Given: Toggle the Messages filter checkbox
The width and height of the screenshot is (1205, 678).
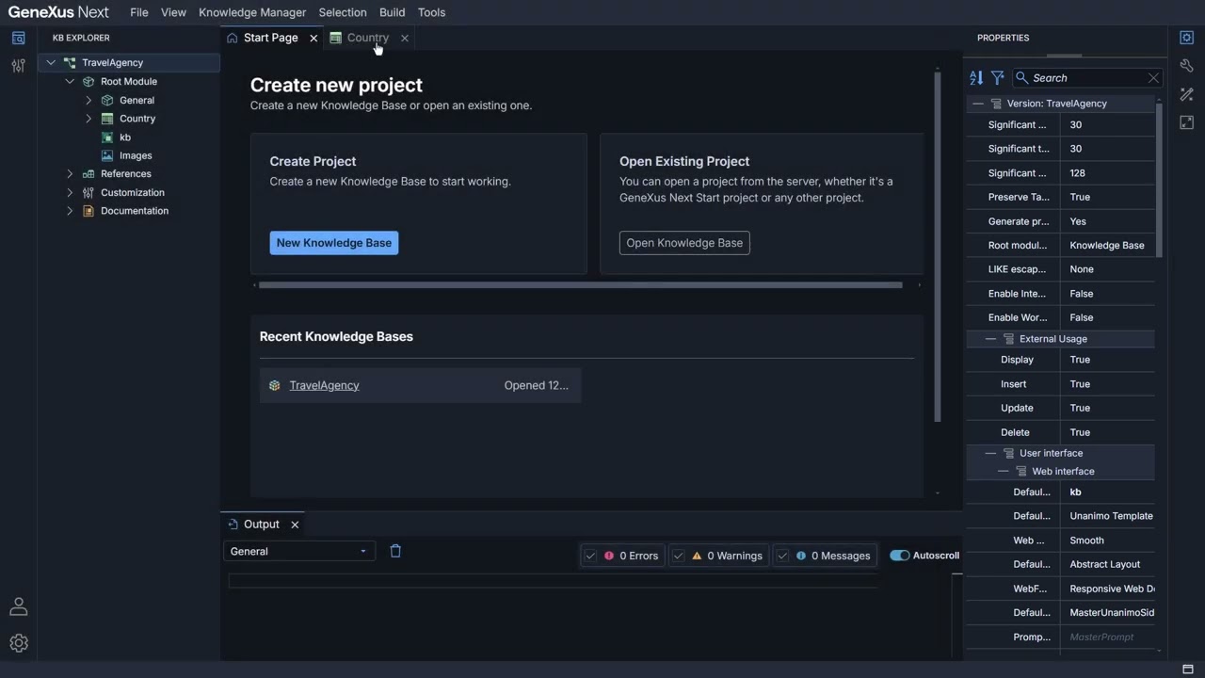Looking at the screenshot, I should point(782,556).
